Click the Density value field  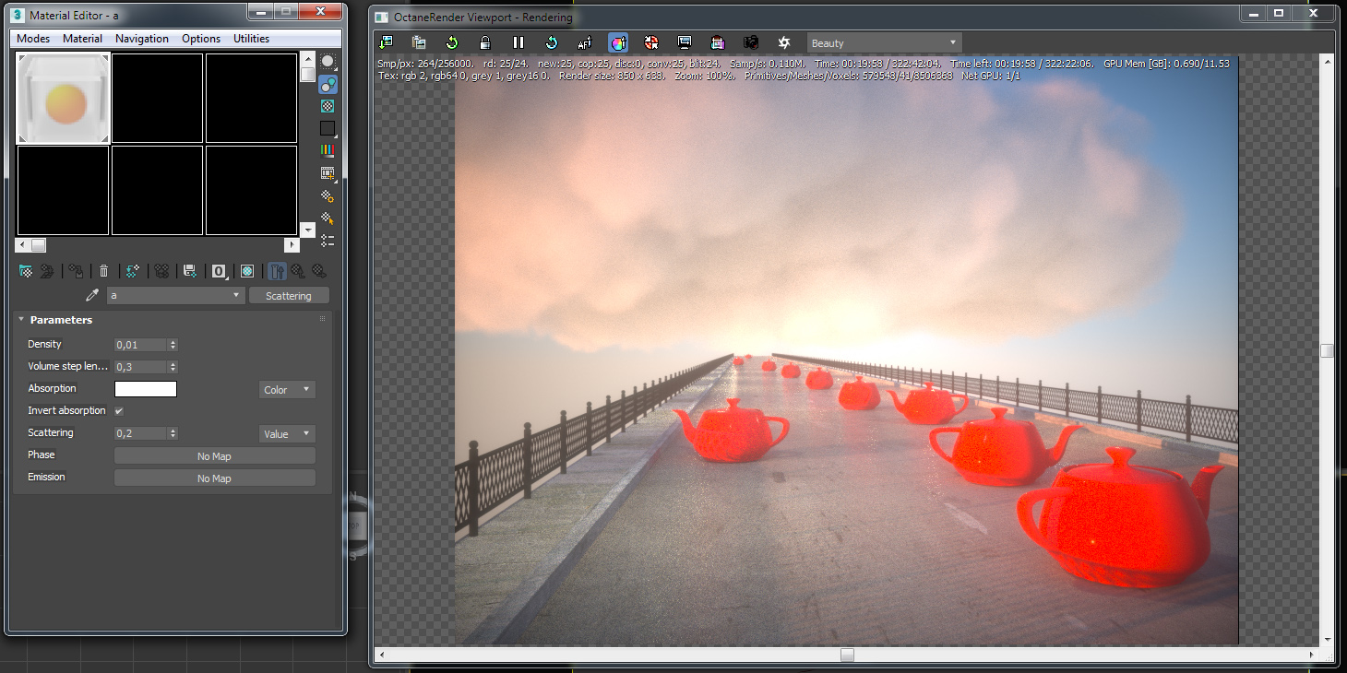(x=140, y=345)
